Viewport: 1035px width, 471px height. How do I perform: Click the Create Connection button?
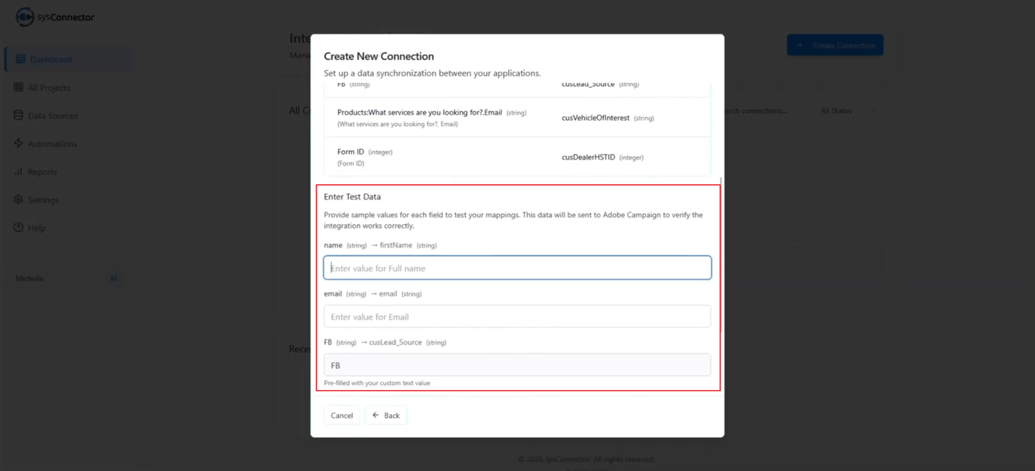click(x=835, y=45)
